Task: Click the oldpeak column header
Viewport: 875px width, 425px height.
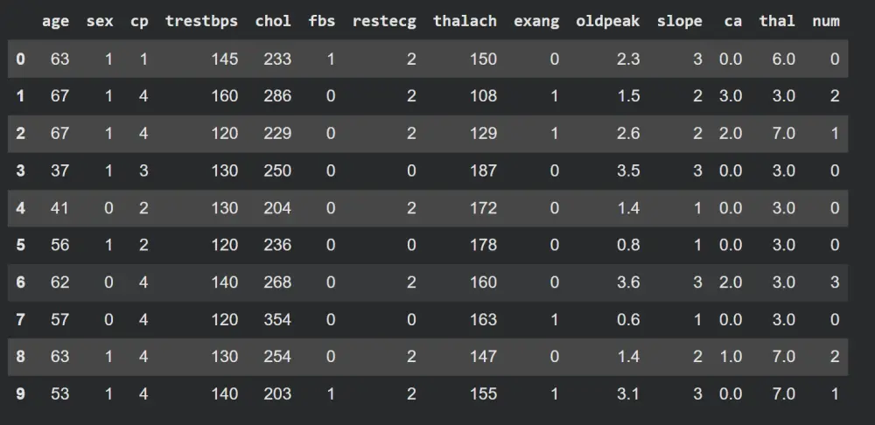Action: click(607, 21)
